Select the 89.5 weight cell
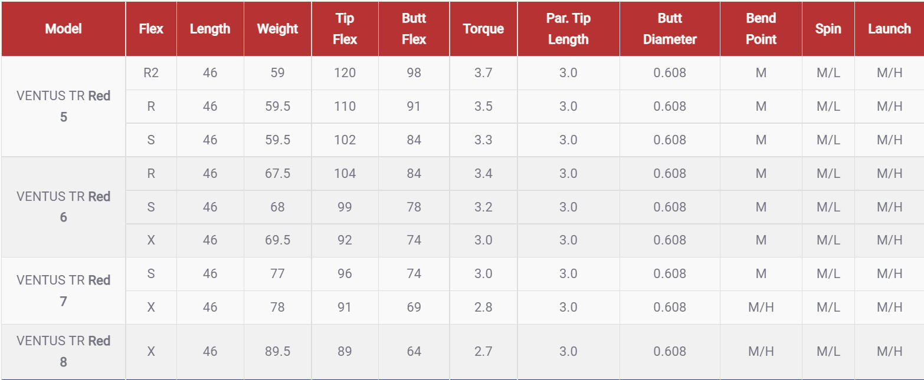Image resolution: width=924 pixels, height=380 pixels. click(277, 351)
